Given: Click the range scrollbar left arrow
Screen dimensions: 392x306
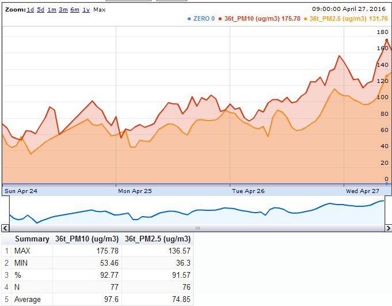Looking at the screenshot, I should coord(5,228).
